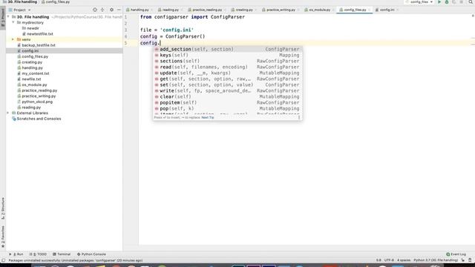Change 4 spaces indent setting
The width and height of the screenshot is (475, 267).
click(404, 260)
